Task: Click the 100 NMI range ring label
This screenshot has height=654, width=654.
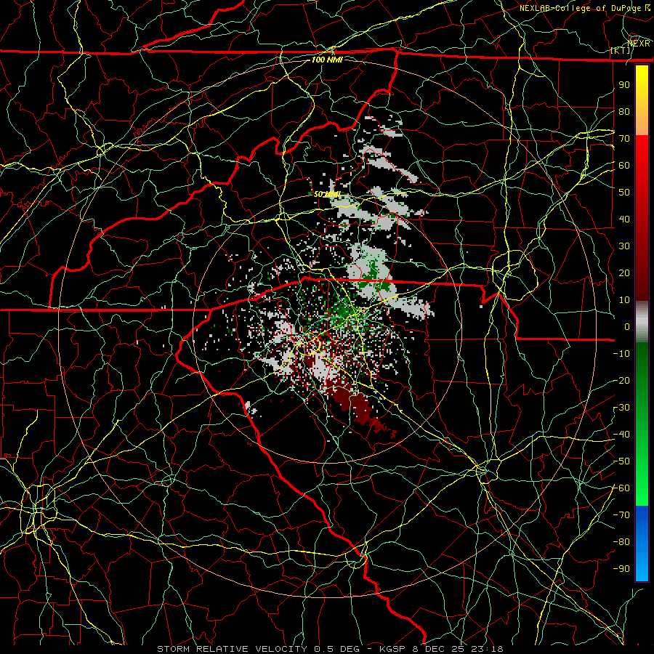Action: tap(327, 60)
